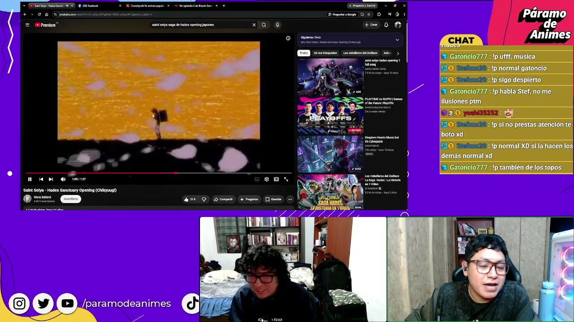Open YouTube notifications bell
This screenshot has height=322, width=574.
386,25
